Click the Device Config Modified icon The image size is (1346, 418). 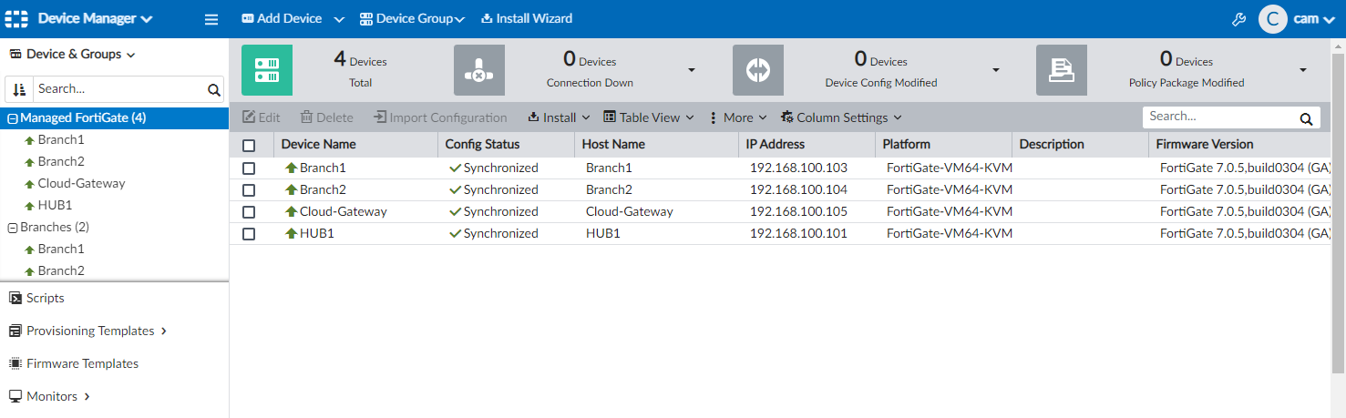[x=758, y=70]
